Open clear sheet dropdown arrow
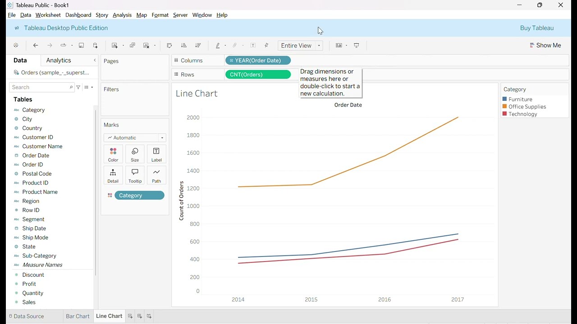Screen dimensions: 577x324 (x=155, y=45)
